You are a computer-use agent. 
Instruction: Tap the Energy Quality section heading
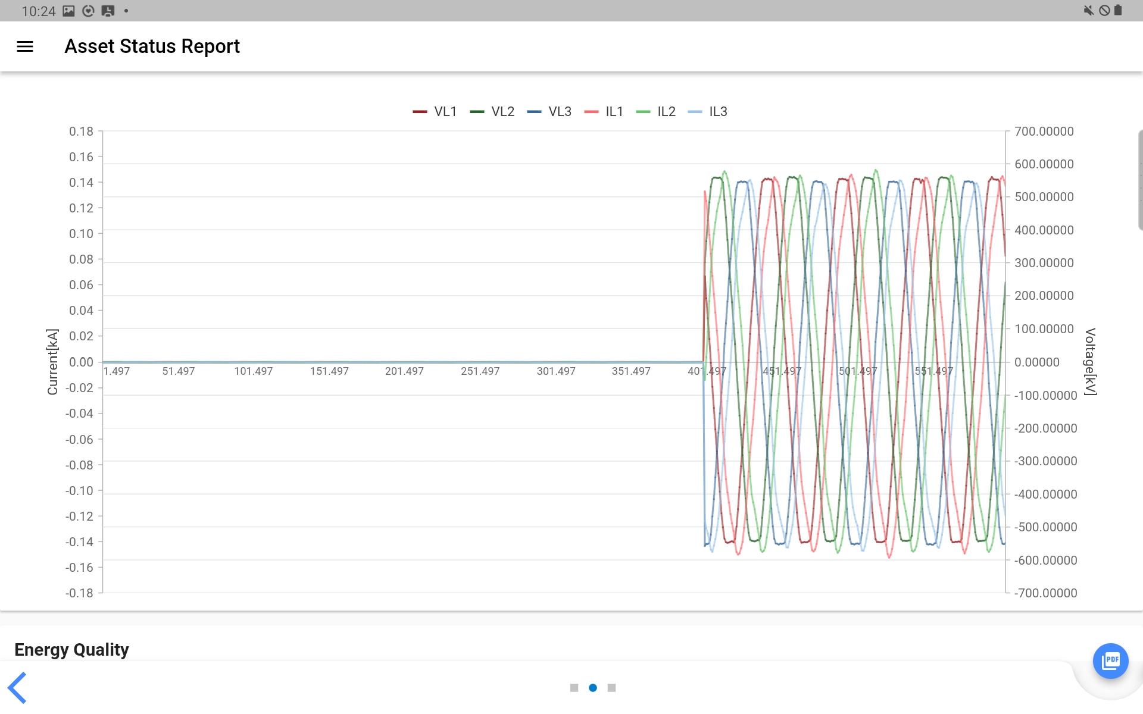(71, 649)
